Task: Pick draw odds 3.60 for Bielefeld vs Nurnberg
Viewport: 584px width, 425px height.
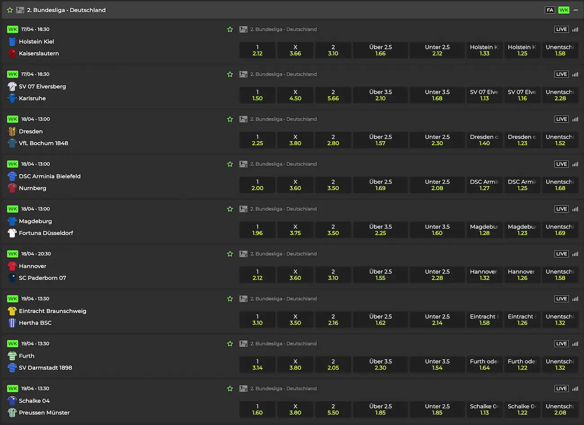Action: [x=295, y=185]
